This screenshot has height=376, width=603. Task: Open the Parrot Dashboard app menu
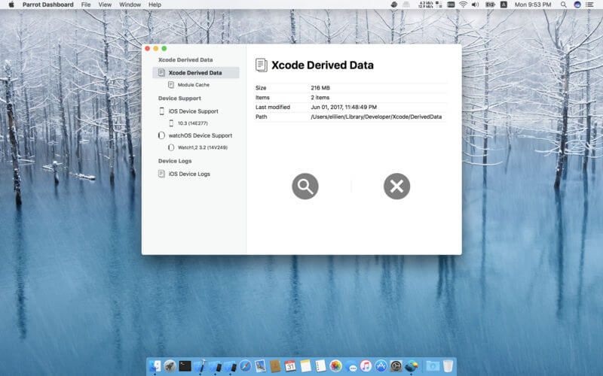47,5
